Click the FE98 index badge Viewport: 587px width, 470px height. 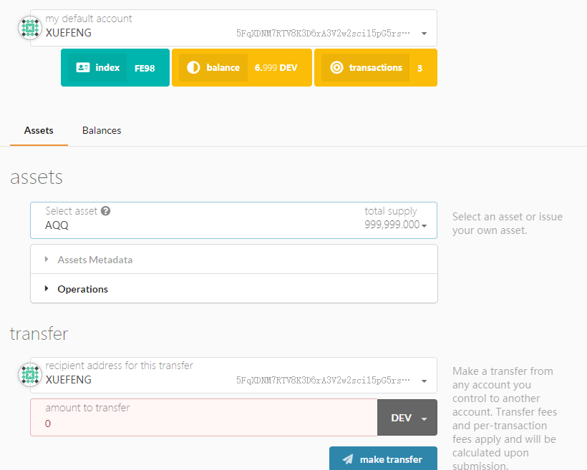pyautogui.click(x=145, y=68)
